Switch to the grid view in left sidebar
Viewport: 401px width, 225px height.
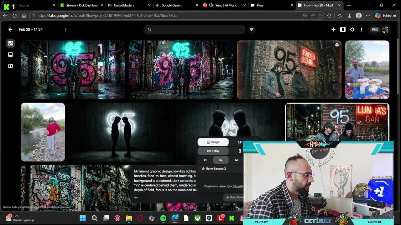pyautogui.click(x=10, y=43)
